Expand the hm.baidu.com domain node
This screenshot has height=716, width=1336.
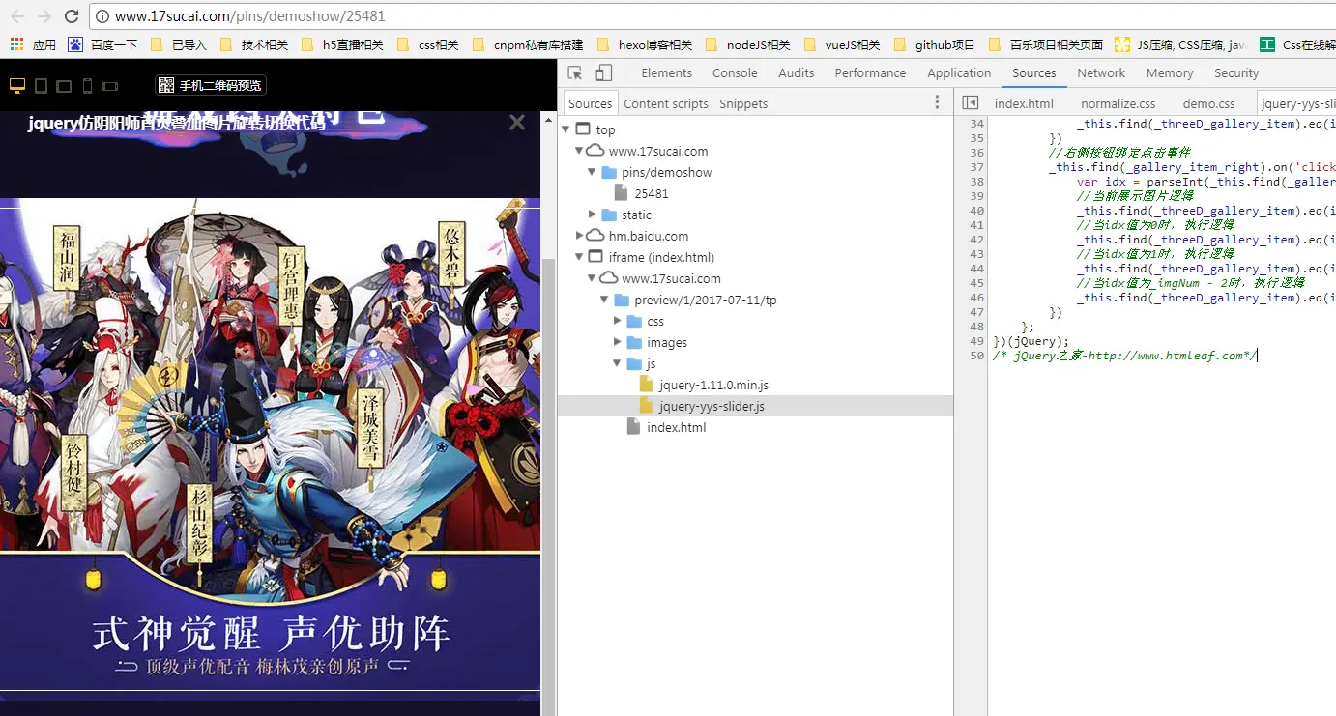pyautogui.click(x=579, y=236)
